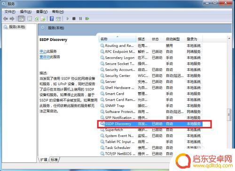This screenshot has height=171, width=235.
Task: Click the Forward arrow toolbar icon
Action: click(12, 19)
